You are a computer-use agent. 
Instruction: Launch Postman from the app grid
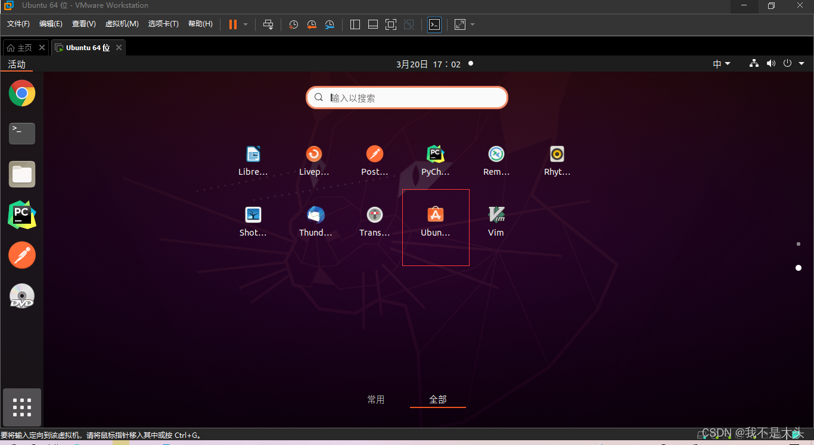pyautogui.click(x=375, y=161)
